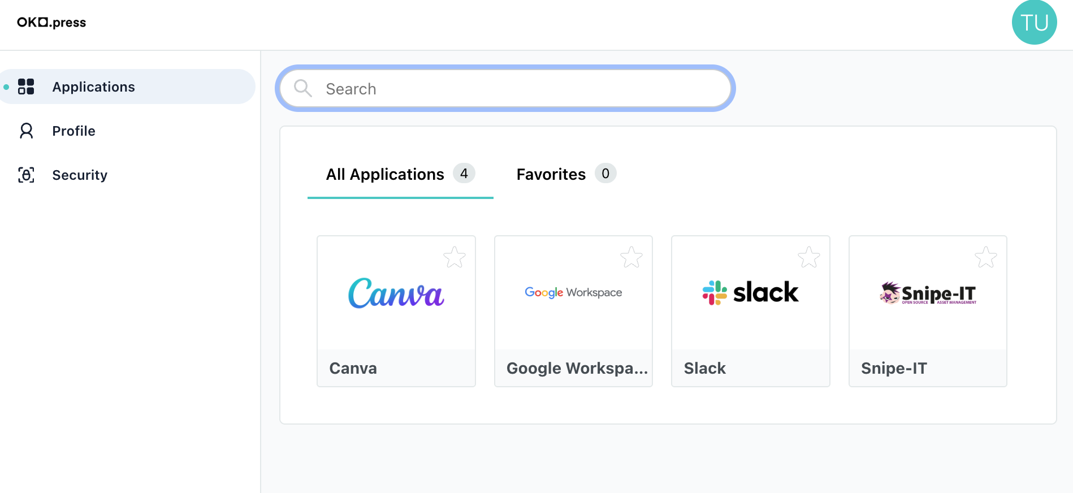Toggle favorite star on Snipe-IT
The height and width of the screenshot is (493, 1073).
point(986,257)
